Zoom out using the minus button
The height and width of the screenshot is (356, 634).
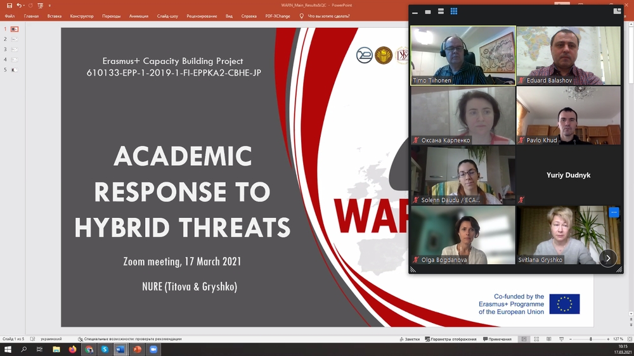click(x=571, y=339)
